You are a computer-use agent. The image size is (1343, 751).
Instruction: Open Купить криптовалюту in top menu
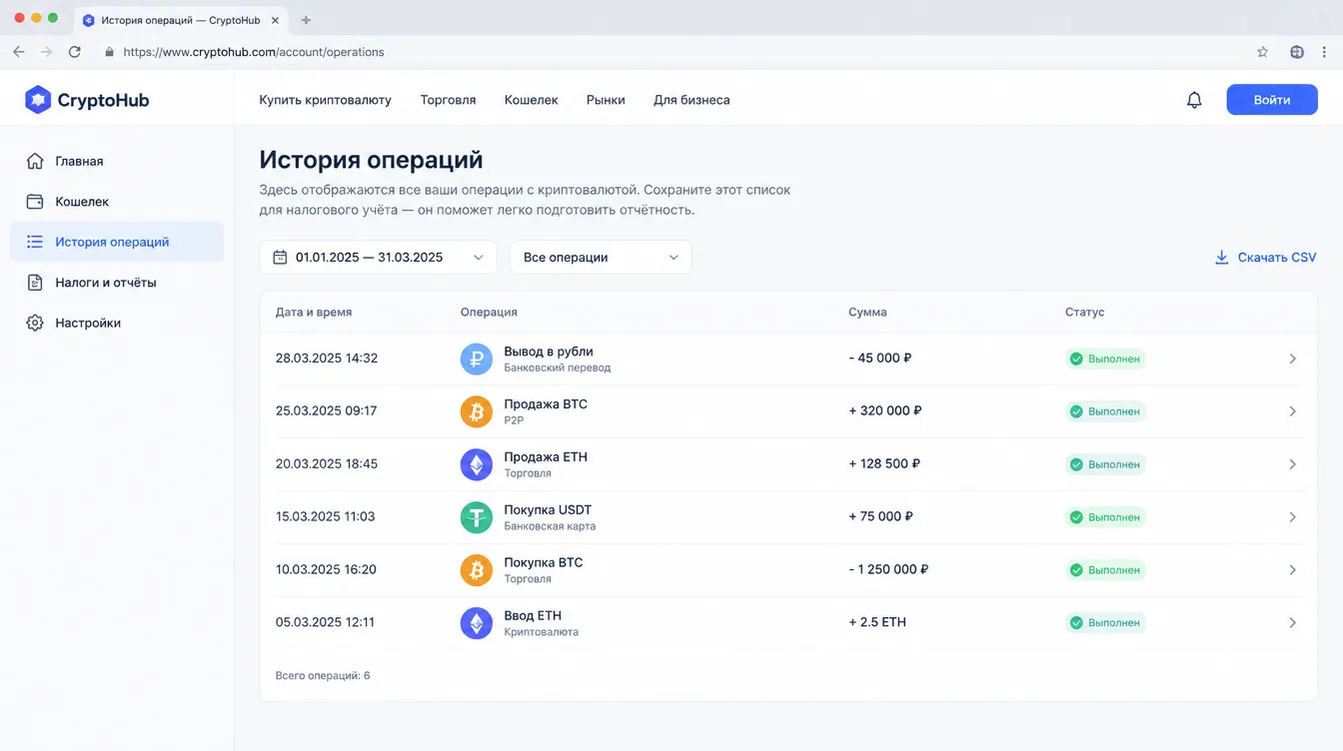[x=325, y=100]
